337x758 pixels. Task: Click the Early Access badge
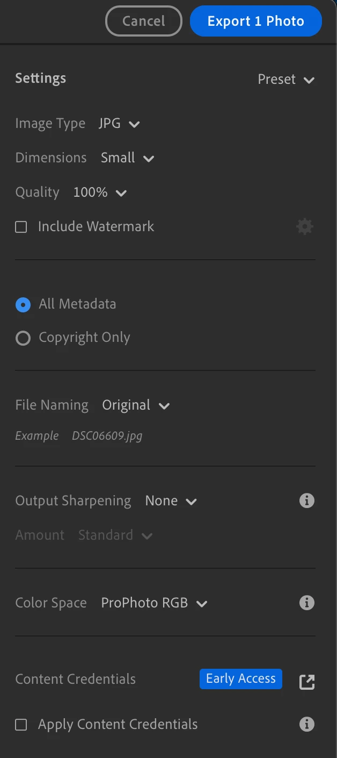coord(240,679)
